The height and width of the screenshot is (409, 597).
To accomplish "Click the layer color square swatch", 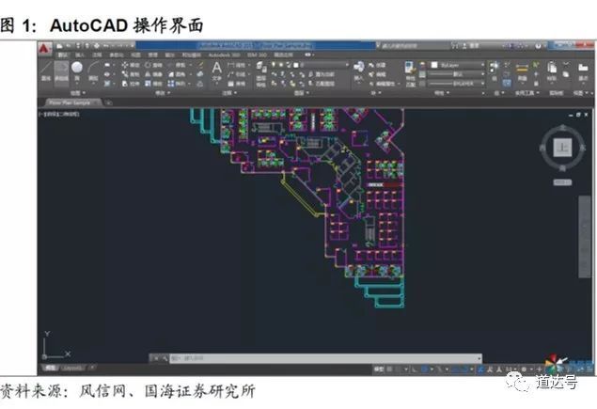I will pos(296,65).
